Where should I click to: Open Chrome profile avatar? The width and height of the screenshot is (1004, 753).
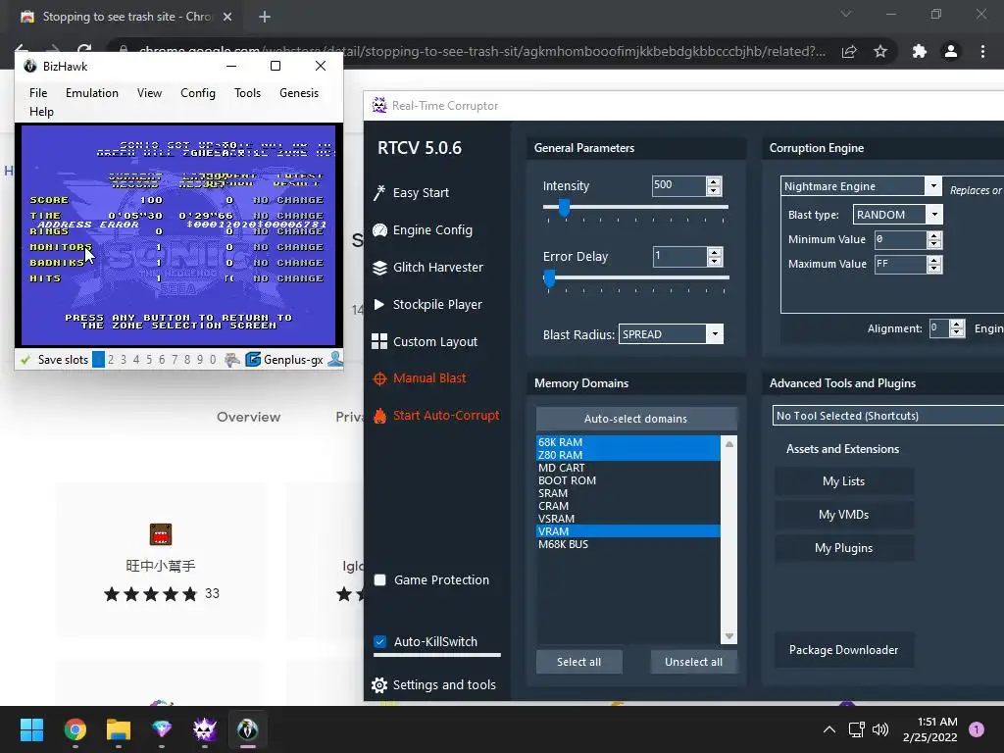[951, 51]
